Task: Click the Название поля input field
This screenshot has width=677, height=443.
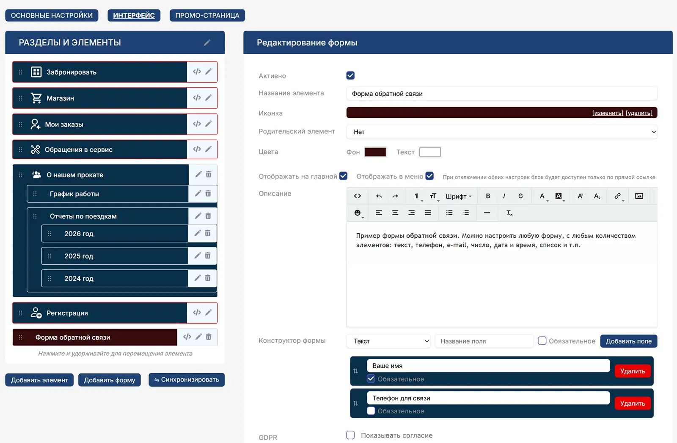Action: pos(484,341)
